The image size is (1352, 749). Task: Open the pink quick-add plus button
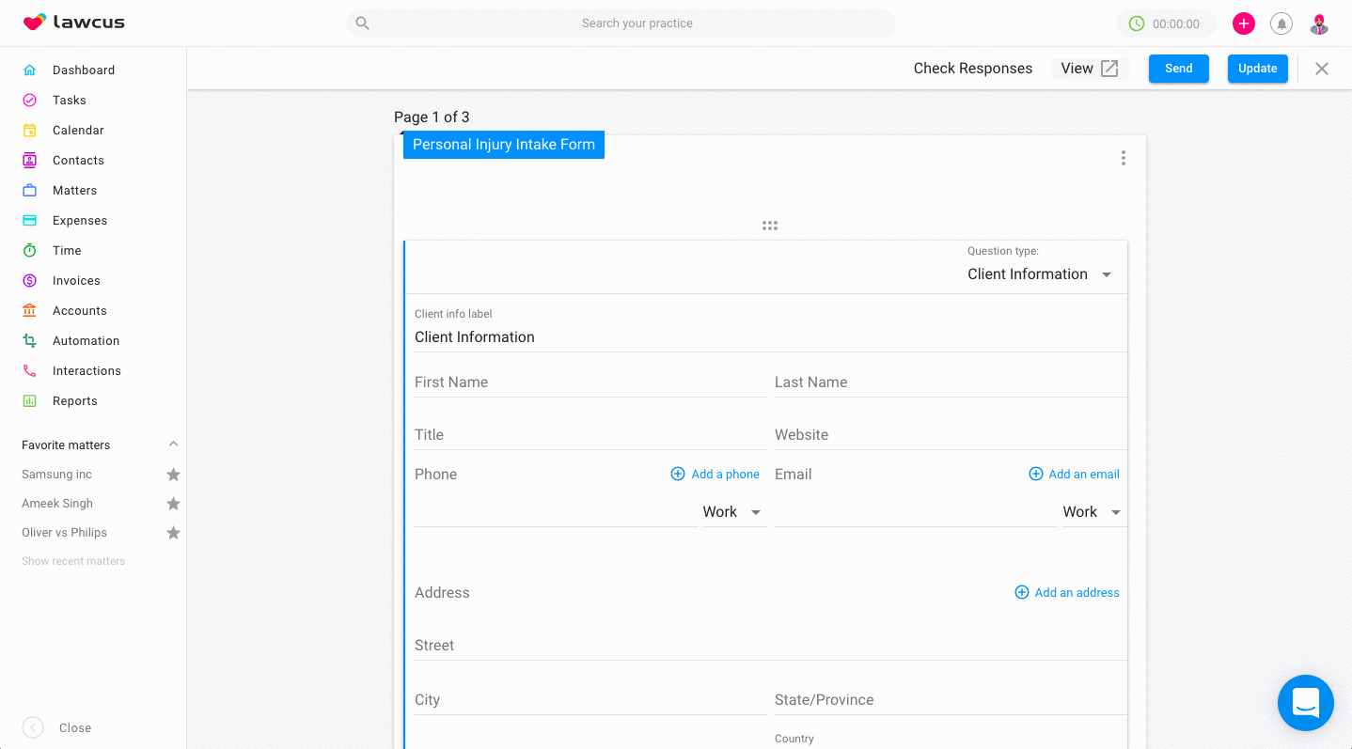click(x=1244, y=23)
